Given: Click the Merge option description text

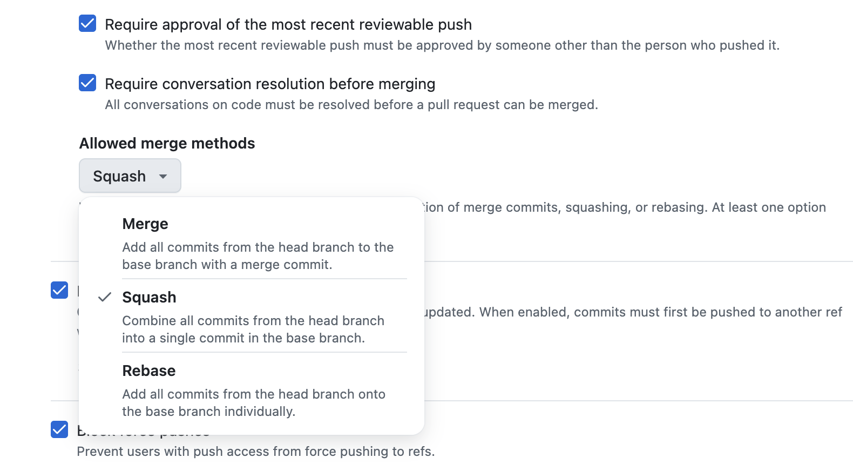Looking at the screenshot, I should click(x=258, y=255).
